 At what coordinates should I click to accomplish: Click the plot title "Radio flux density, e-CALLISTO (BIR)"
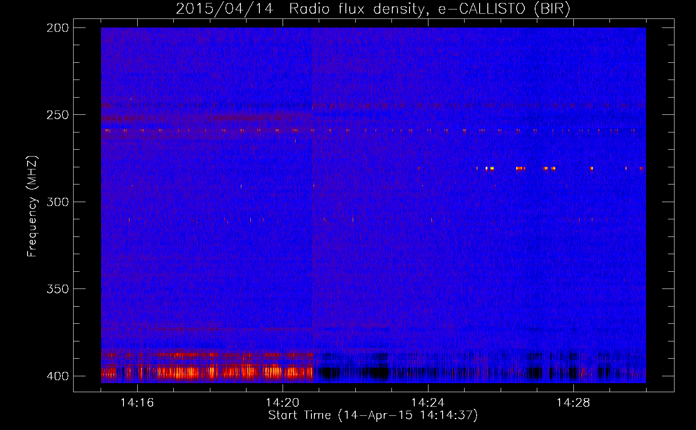point(429,9)
